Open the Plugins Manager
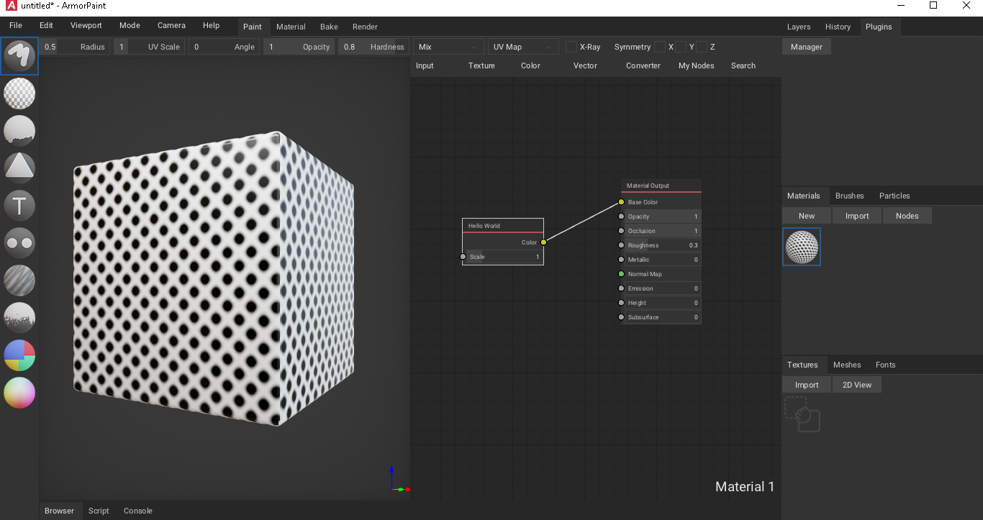Screen dimensions: 983x520 tap(806, 46)
